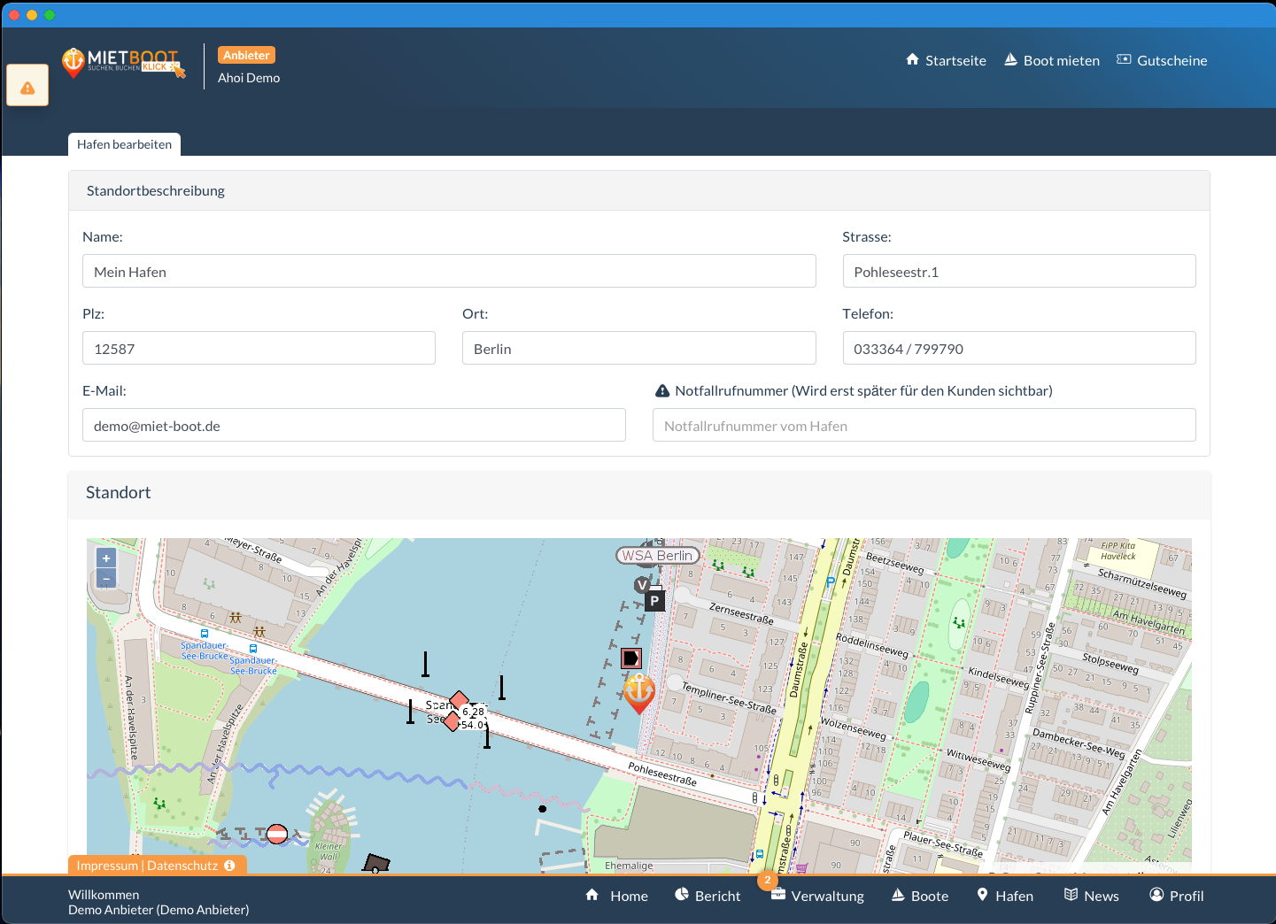Zoom in on the map
1276x924 pixels.
click(106, 558)
